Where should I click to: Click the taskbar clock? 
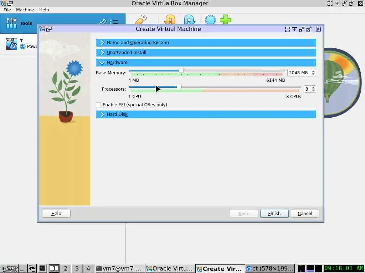(x=344, y=268)
